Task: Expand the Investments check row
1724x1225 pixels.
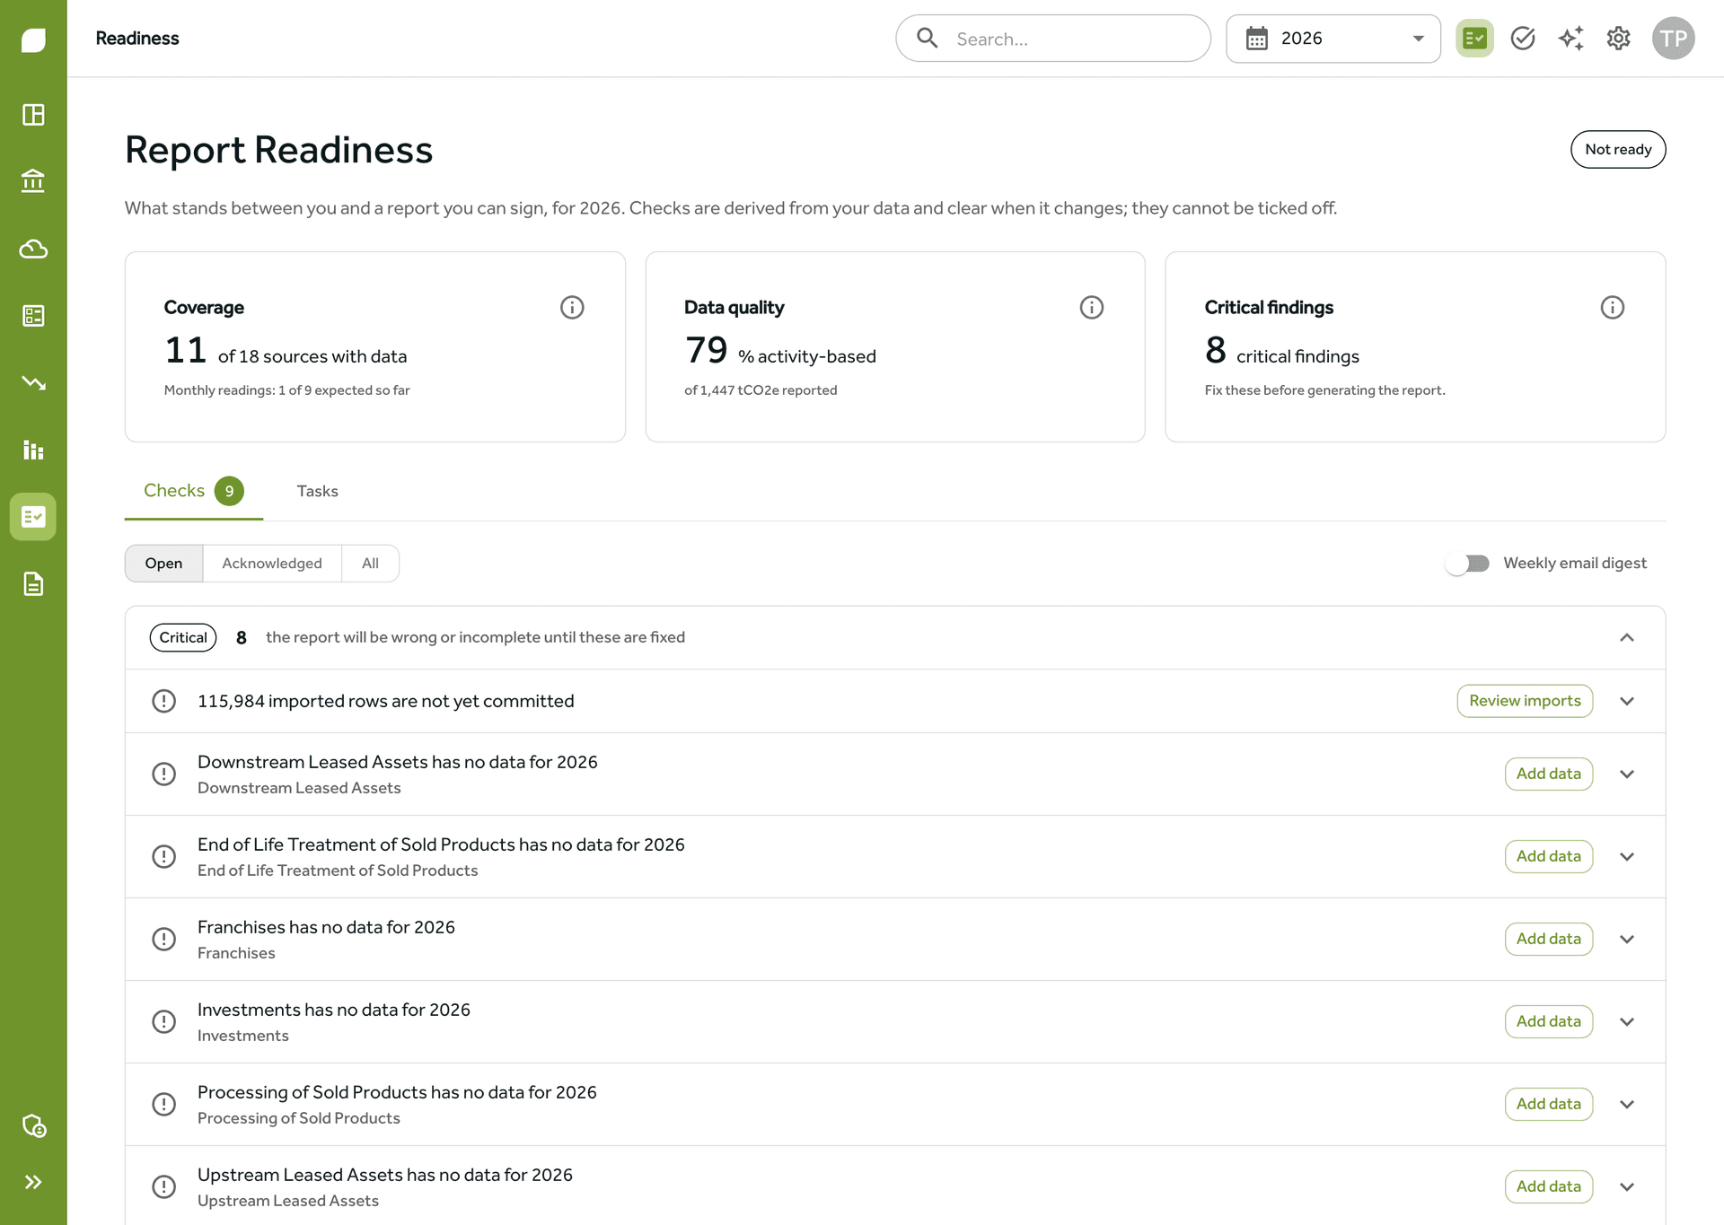Action: [1627, 1022]
